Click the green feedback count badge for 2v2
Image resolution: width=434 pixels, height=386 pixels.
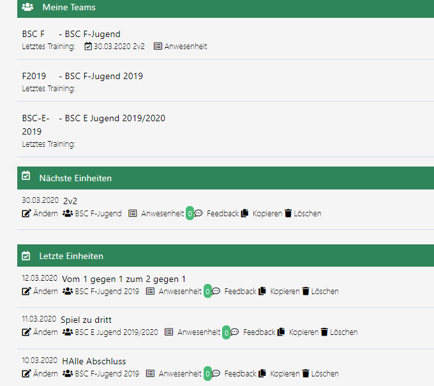point(190,214)
